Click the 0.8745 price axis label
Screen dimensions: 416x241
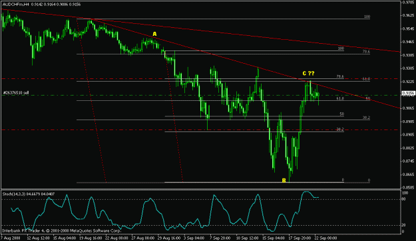[408, 161]
